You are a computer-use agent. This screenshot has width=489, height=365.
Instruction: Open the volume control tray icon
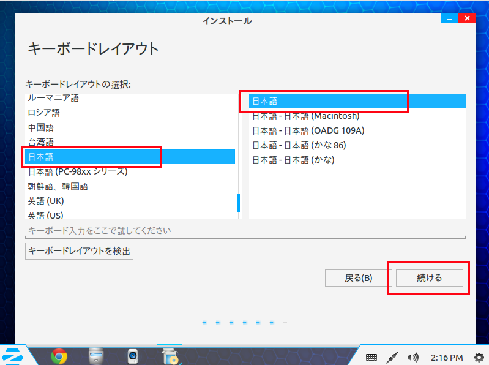click(413, 358)
